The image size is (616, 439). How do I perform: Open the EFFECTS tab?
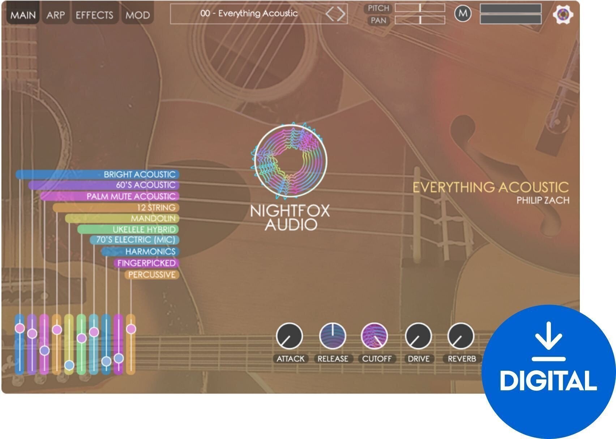click(x=94, y=15)
